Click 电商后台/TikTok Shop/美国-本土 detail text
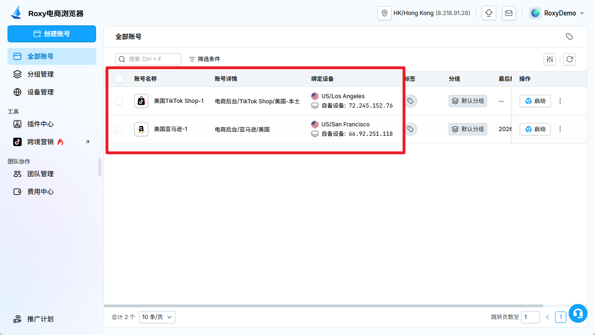The image size is (595, 335). (257, 101)
